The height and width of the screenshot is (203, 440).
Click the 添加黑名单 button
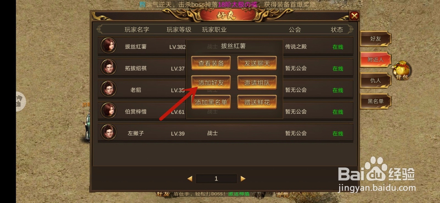(x=211, y=102)
